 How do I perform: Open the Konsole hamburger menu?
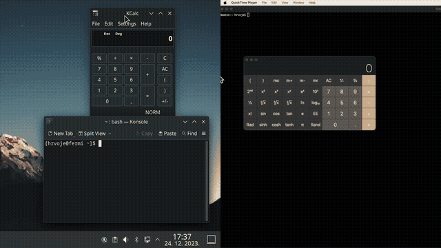(204, 134)
